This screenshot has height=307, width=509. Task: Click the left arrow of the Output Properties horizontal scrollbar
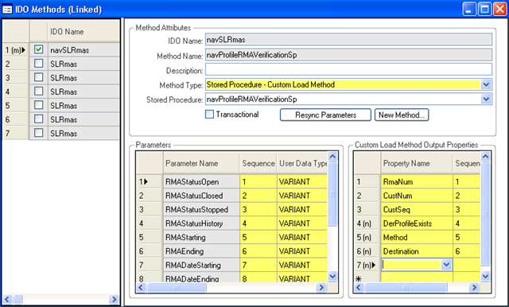pyautogui.click(x=359, y=288)
